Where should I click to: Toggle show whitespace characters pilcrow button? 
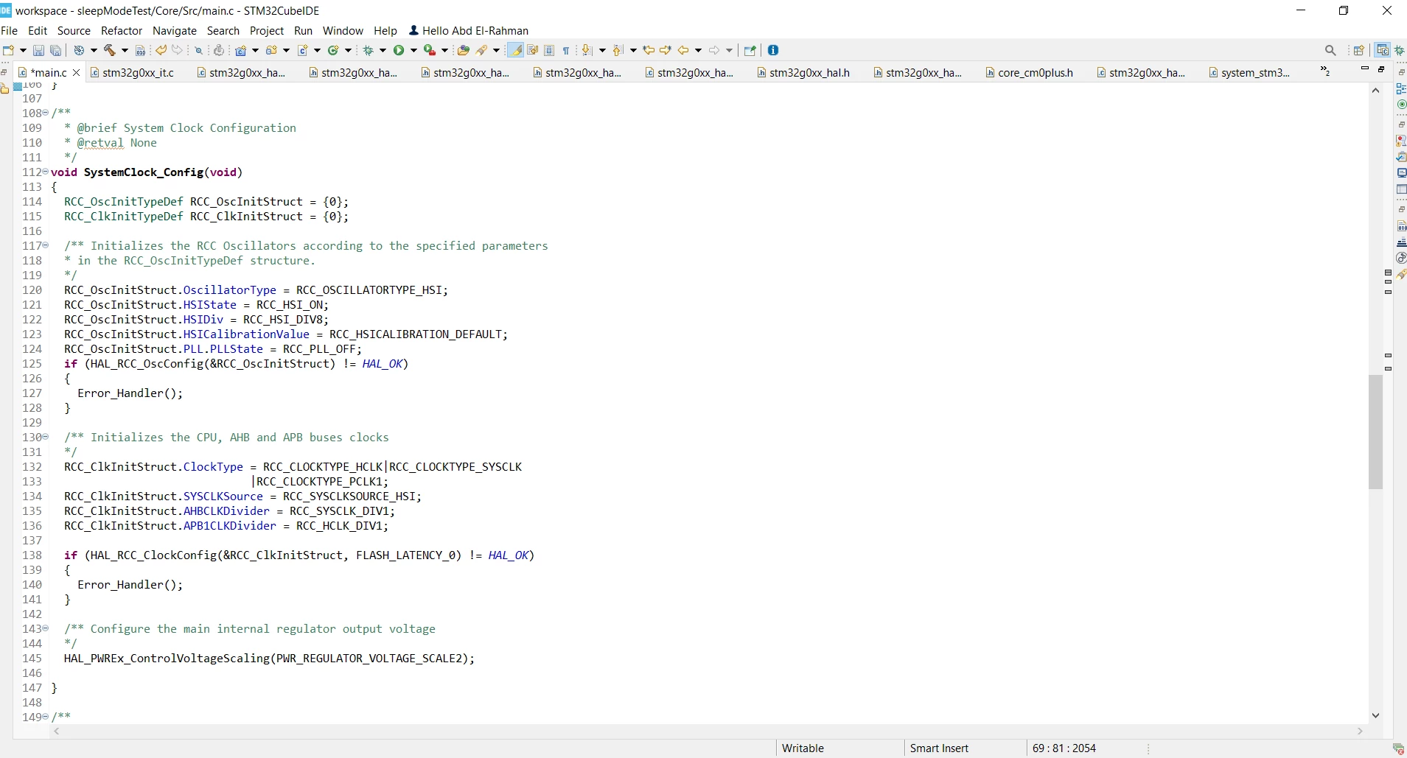(566, 50)
